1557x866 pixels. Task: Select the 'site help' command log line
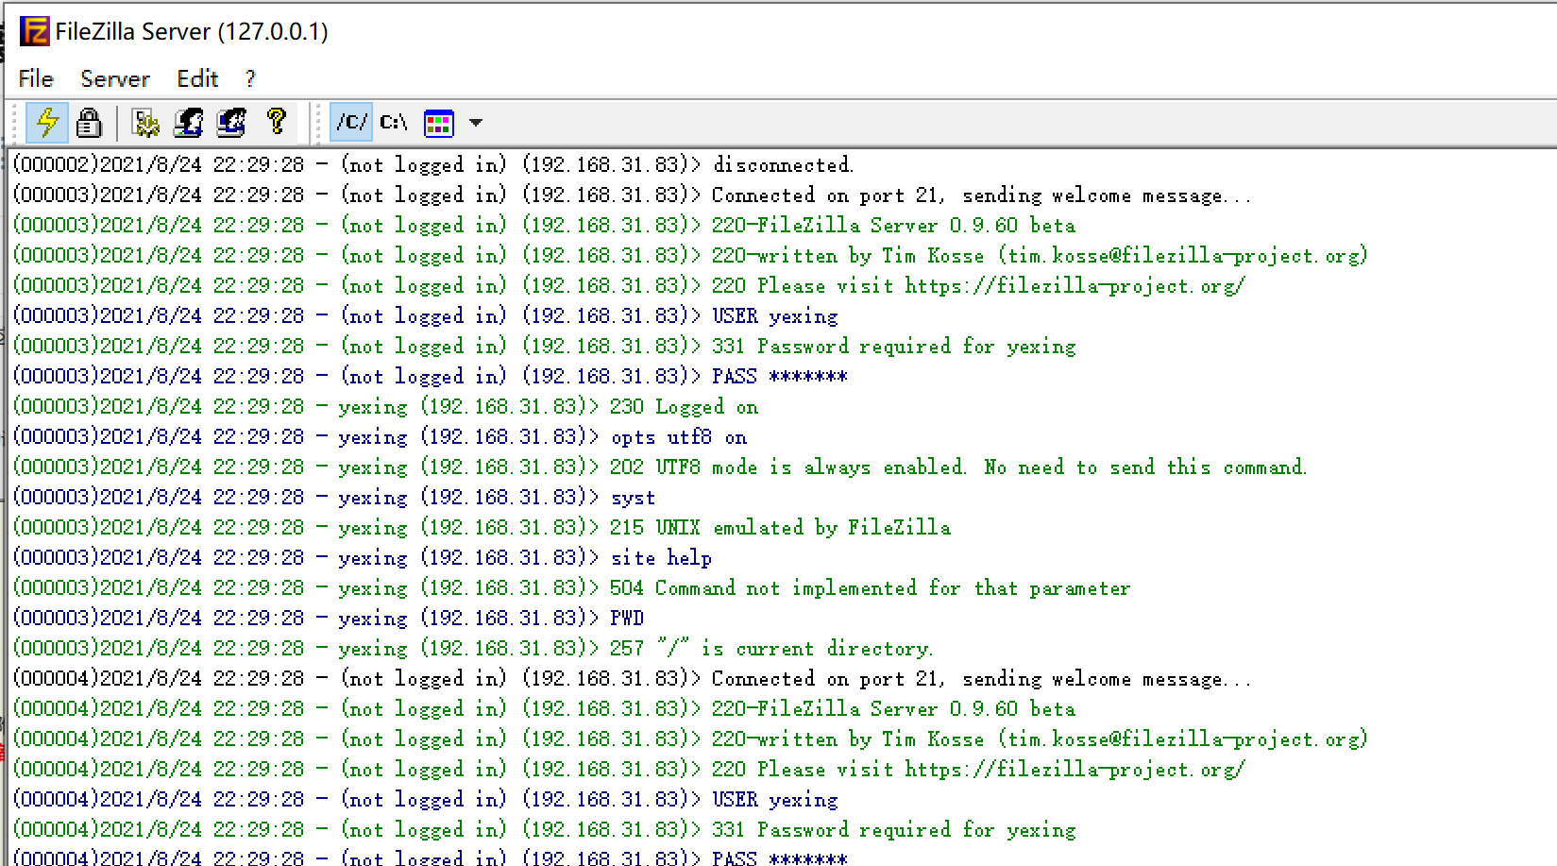point(363,557)
